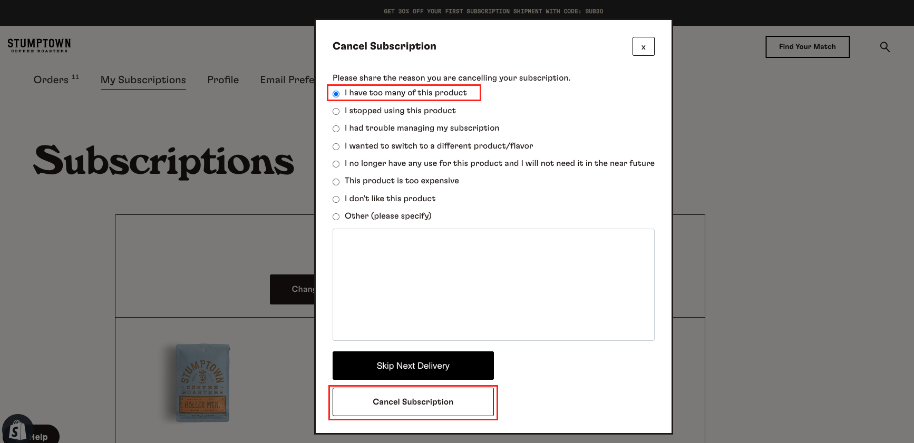914x443 pixels.
Task: Click the Holler Mtn coffee bag image
Action: (x=202, y=383)
